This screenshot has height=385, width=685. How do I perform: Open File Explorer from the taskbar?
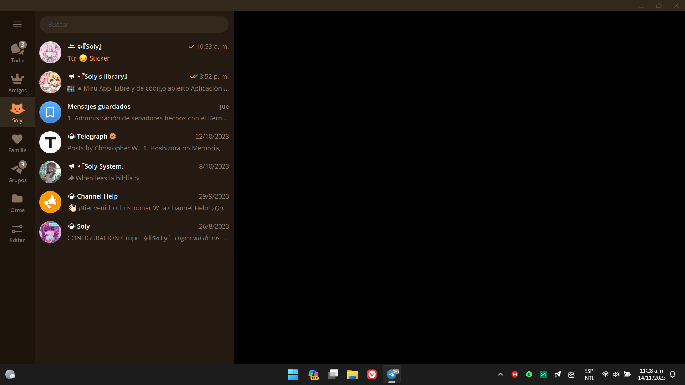(x=352, y=374)
